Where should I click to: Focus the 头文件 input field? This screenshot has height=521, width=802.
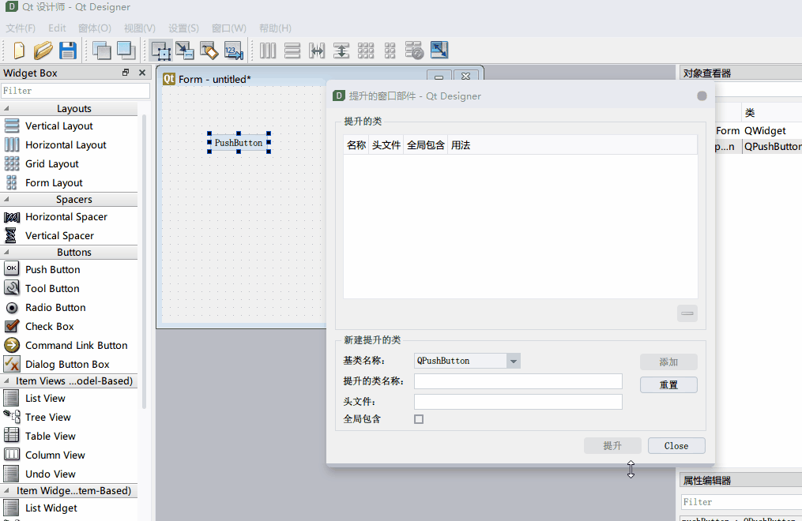(518, 402)
